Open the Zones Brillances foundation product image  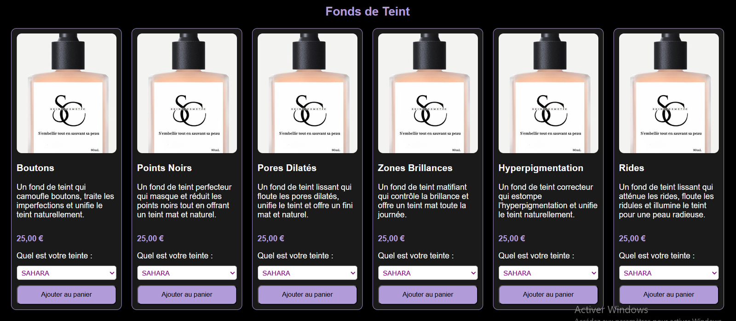pyautogui.click(x=428, y=93)
